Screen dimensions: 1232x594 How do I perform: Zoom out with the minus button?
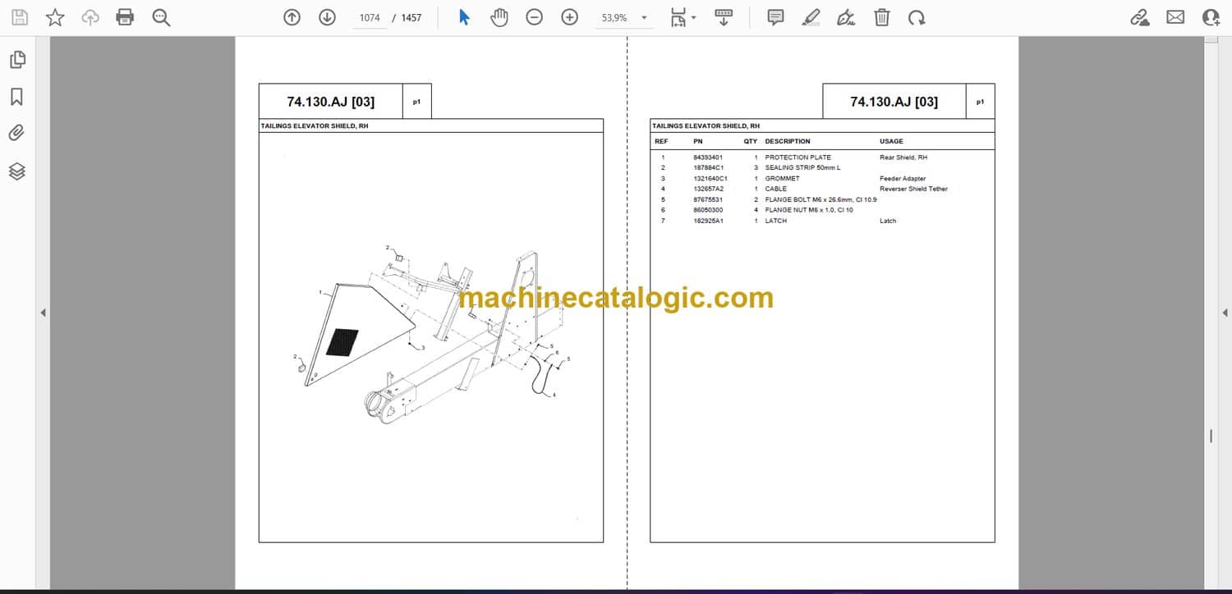[x=535, y=17]
